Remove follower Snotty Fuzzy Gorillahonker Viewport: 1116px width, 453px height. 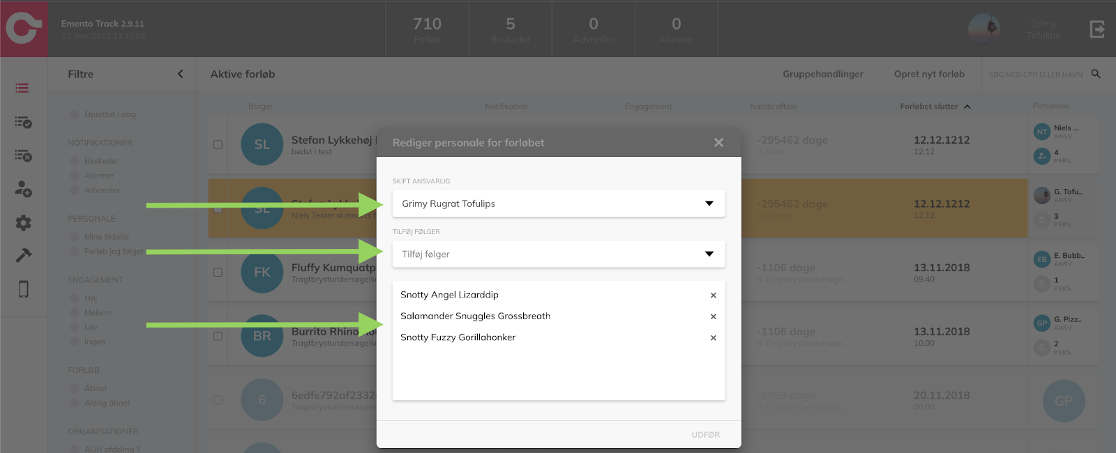click(714, 338)
